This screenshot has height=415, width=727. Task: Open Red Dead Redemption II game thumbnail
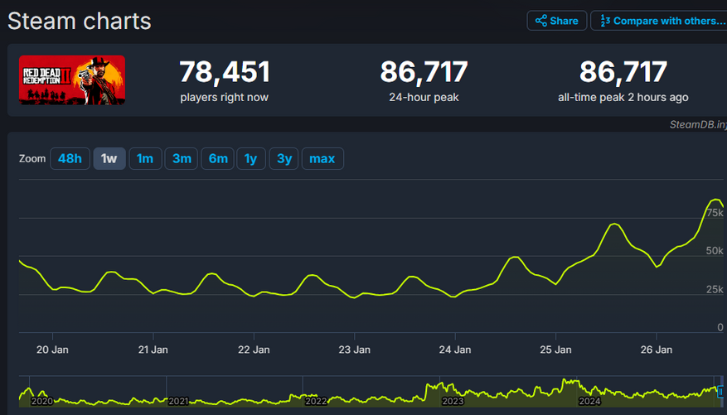[72, 80]
